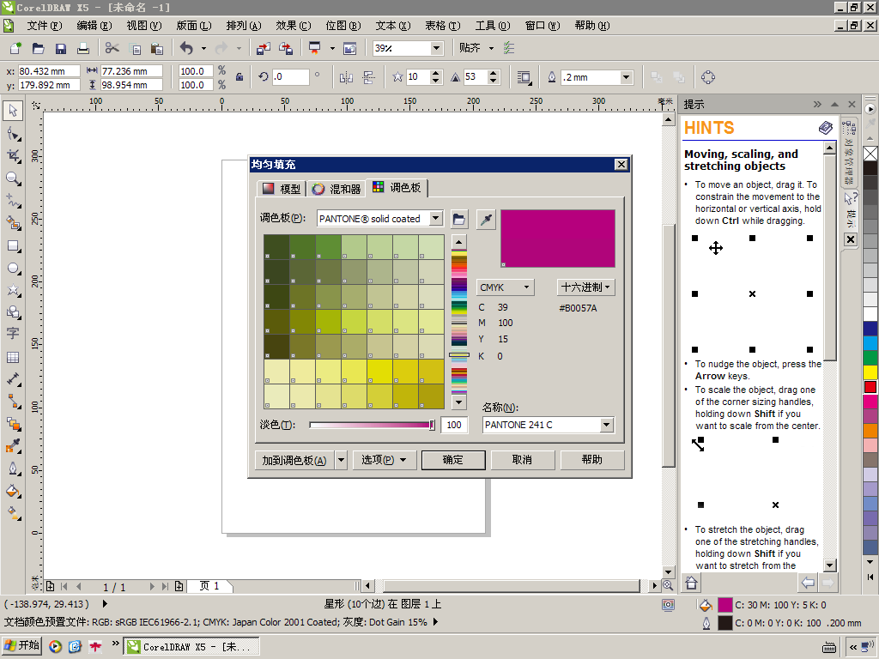Select the Pick tool in the toolbox

point(13,111)
